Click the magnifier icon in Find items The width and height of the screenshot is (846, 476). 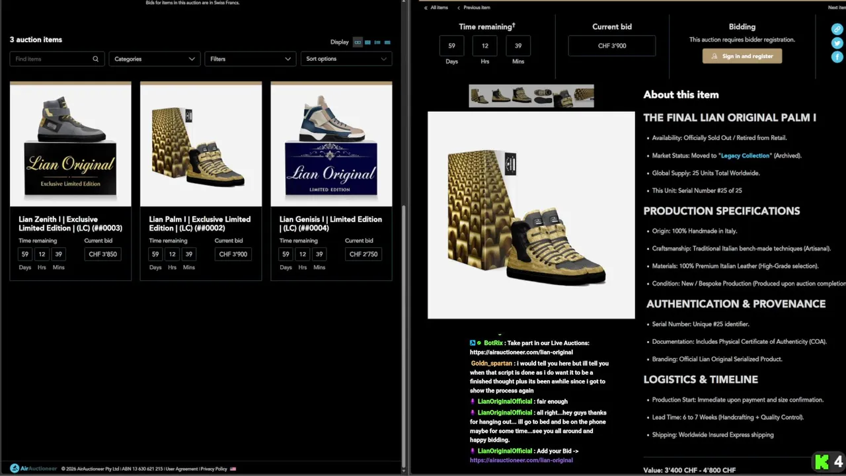coord(95,59)
